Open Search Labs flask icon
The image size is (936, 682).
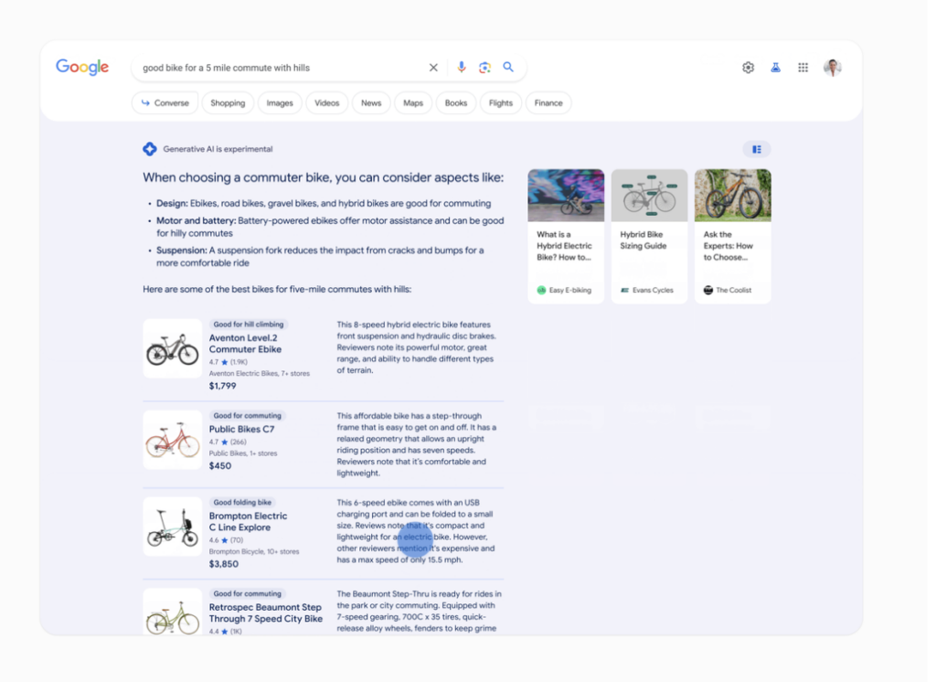click(775, 68)
